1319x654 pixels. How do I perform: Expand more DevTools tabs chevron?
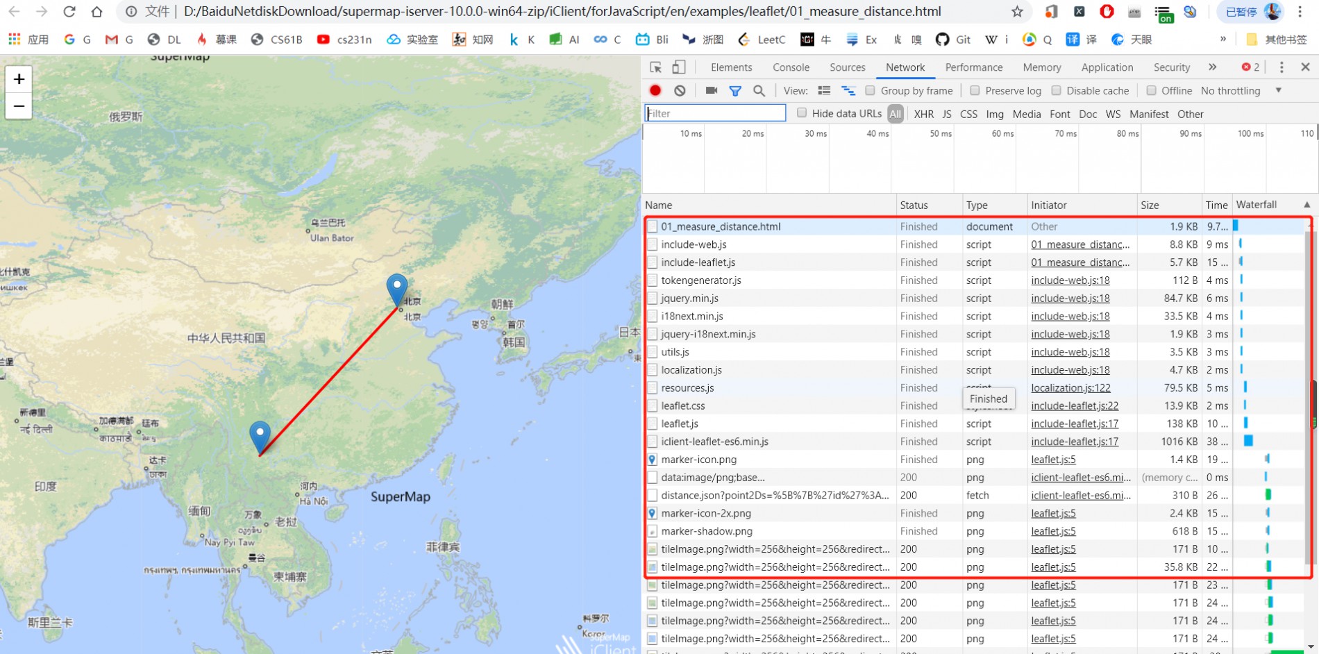coord(1212,67)
